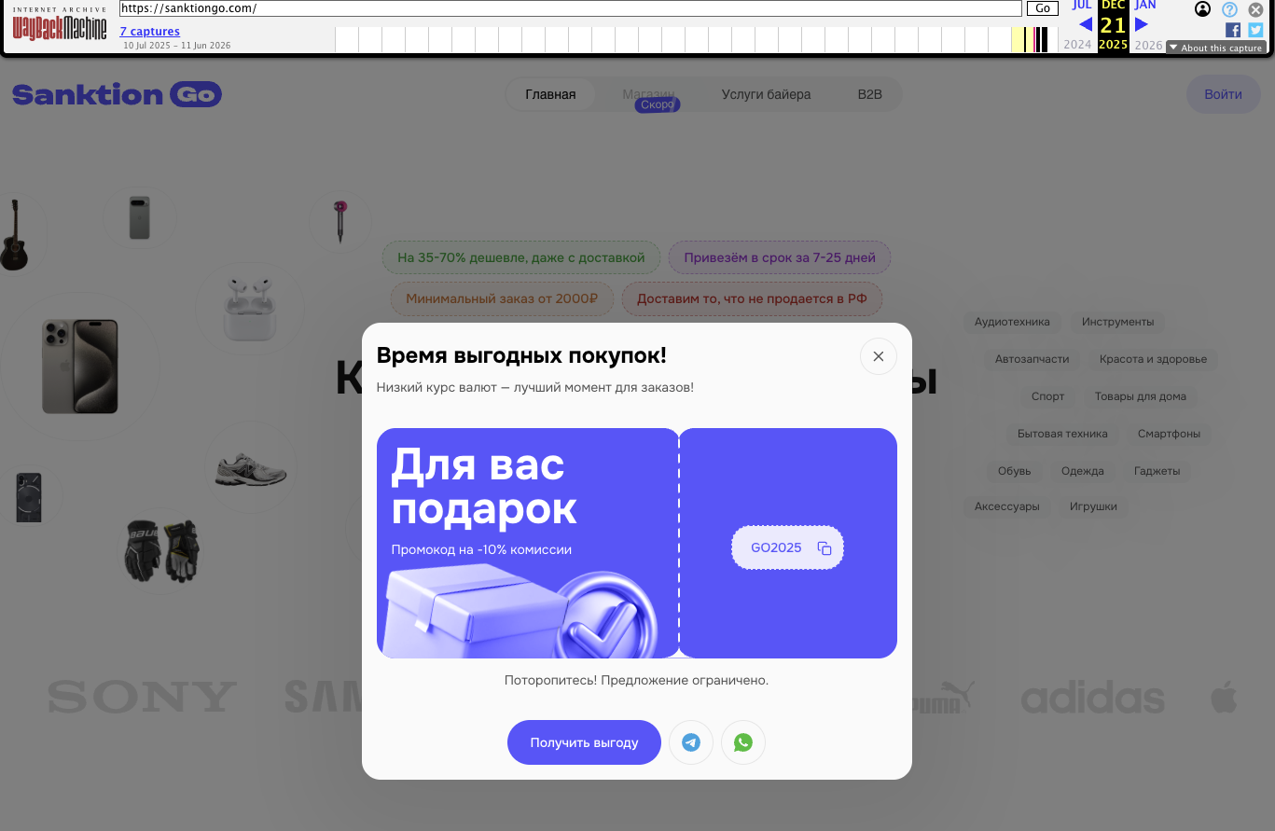Click the sneaker product thumbnail
The width and height of the screenshot is (1275, 831).
pos(250,468)
